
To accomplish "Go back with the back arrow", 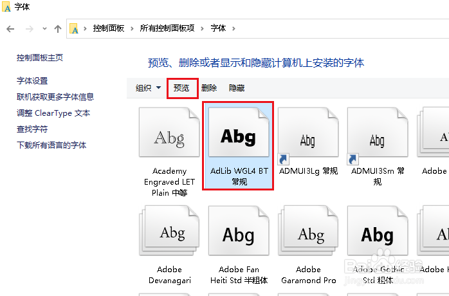I will [x=10, y=29].
